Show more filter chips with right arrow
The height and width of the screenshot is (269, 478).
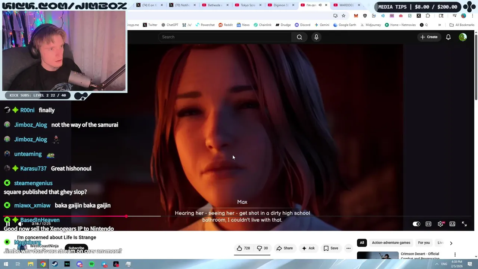coord(451,243)
